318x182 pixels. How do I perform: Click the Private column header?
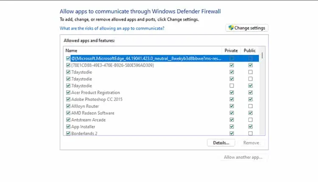pos(231,50)
